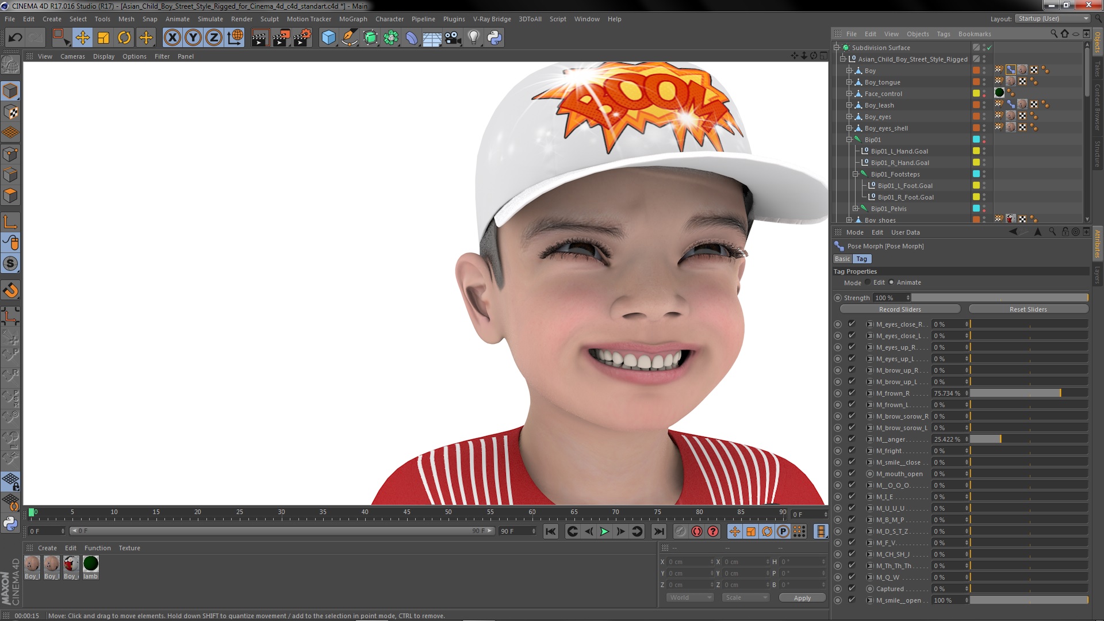Click the Undo arrow icon
The width and height of the screenshot is (1104, 621).
(x=16, y=38)
